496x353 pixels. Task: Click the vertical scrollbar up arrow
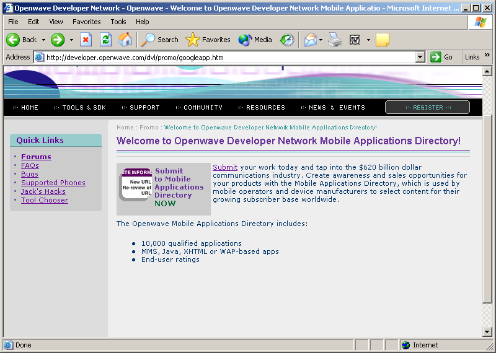[x=487, y=71]
